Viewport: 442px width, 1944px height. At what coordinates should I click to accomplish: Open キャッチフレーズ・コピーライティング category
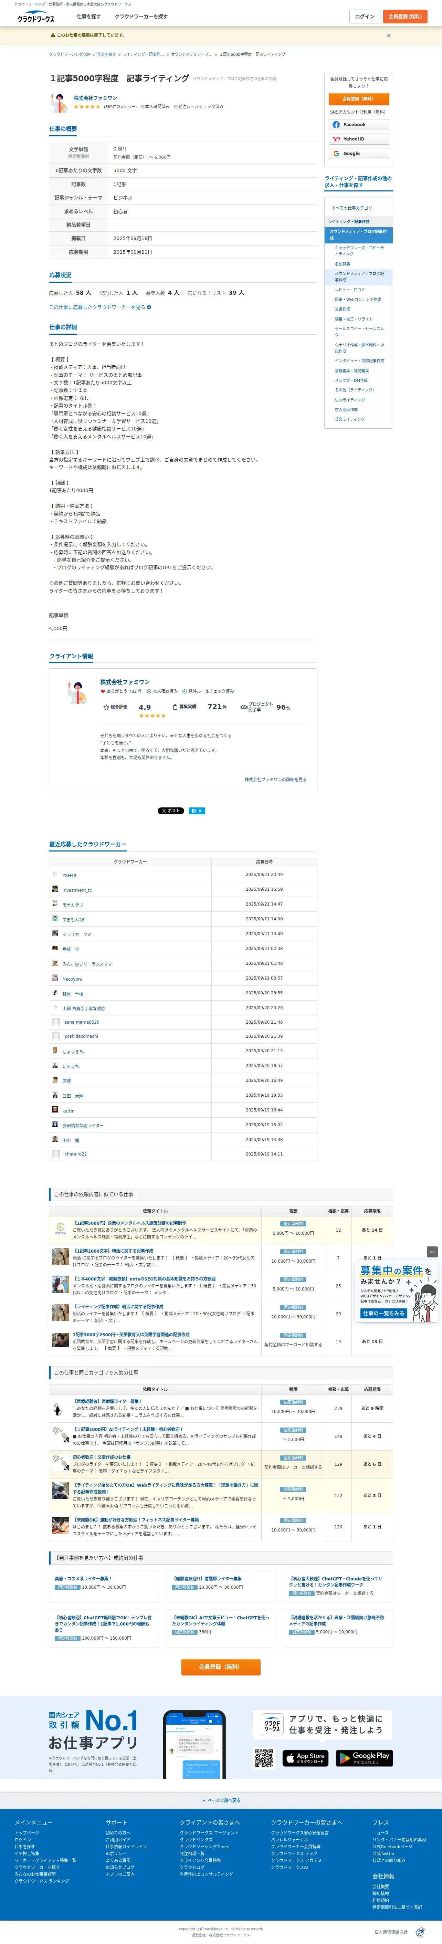360,251
